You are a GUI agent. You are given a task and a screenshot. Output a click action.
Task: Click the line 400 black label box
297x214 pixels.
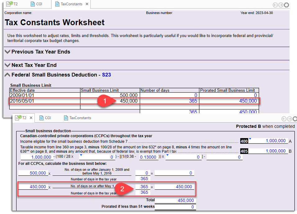(x=244, y=141)
